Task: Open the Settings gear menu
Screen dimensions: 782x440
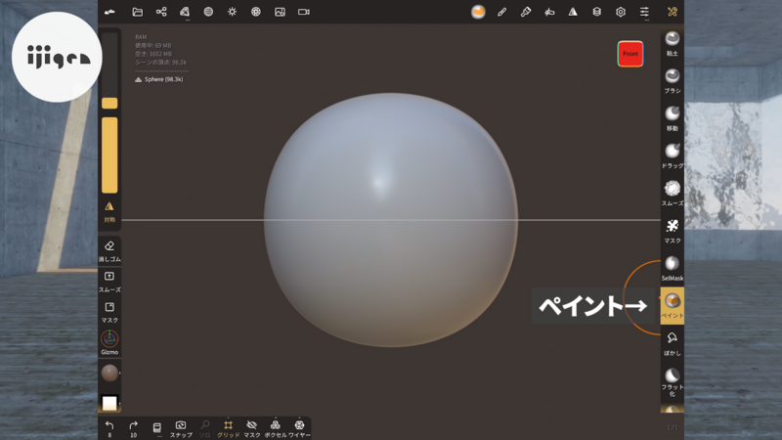Action: click(x=621, y=12)
